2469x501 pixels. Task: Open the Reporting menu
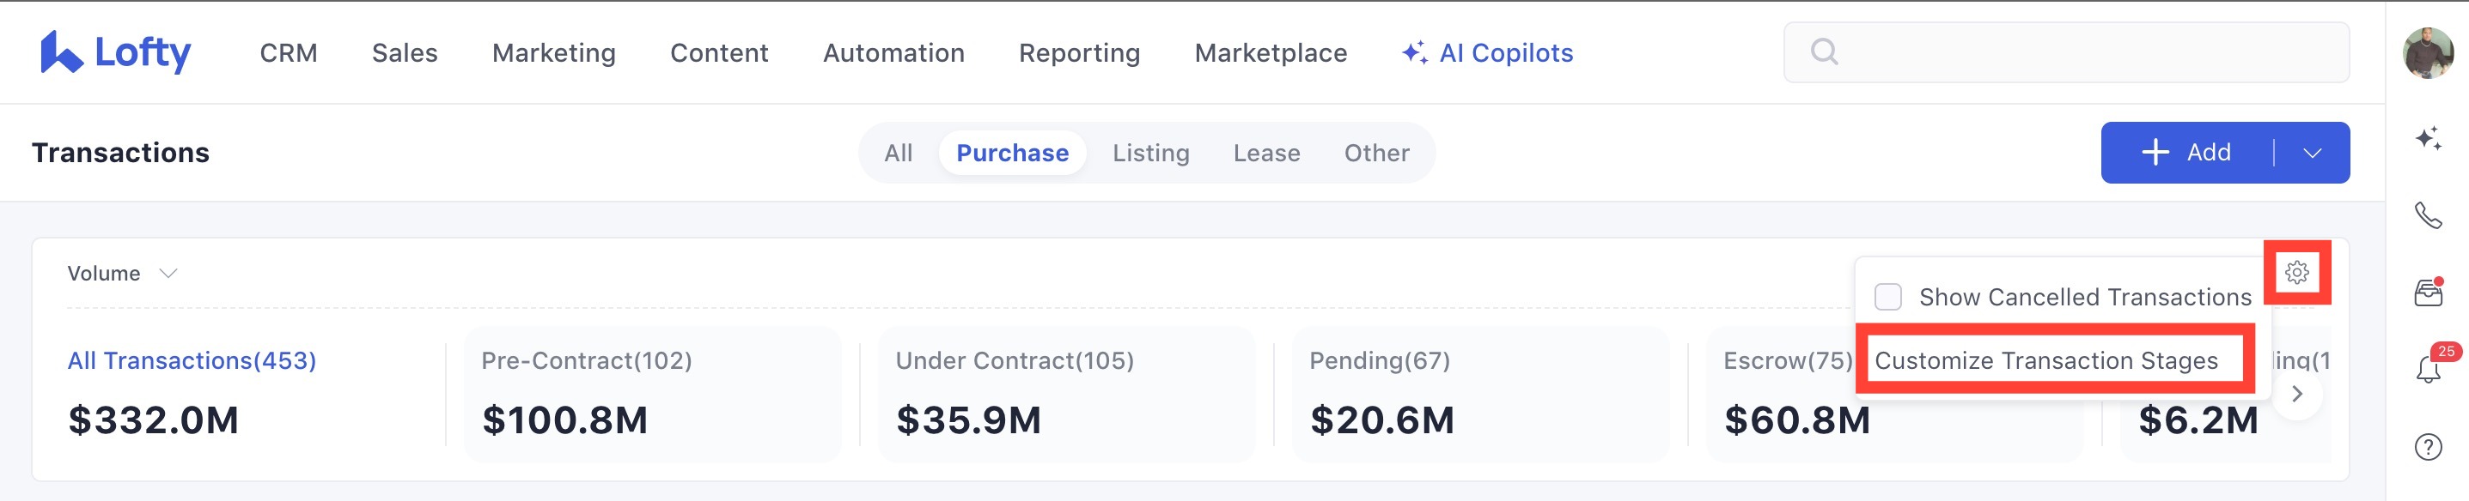1078,52
